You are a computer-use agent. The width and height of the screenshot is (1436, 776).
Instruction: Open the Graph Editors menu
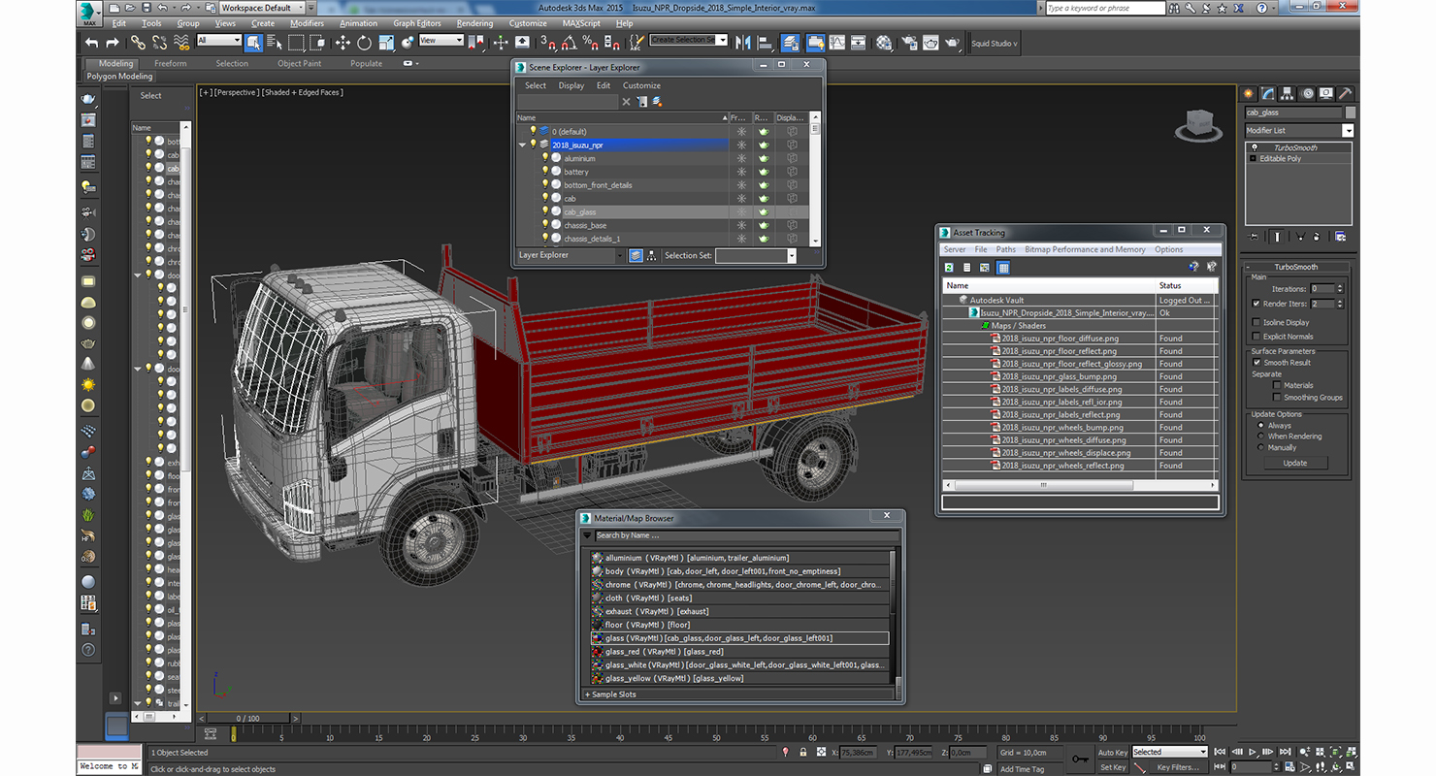416,23
